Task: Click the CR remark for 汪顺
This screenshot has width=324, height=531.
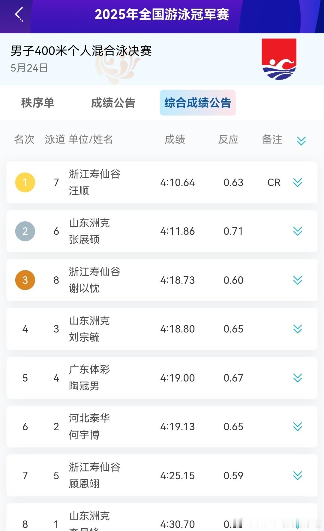Action: [x=274, y=183]
